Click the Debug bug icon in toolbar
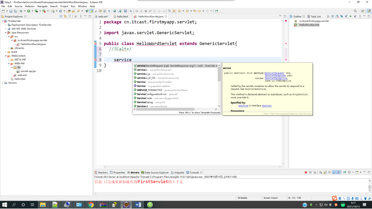The height and width of the screenshot is (209, 372). coord(21,11)
